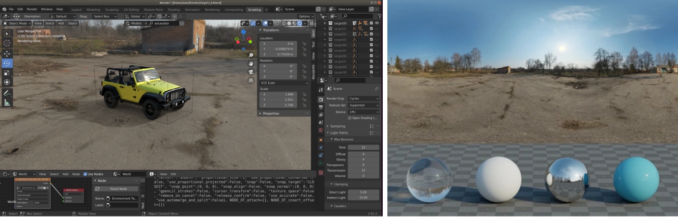
Task: Uncheck the Use Nodes checkbox
Action: pos(85,174)
